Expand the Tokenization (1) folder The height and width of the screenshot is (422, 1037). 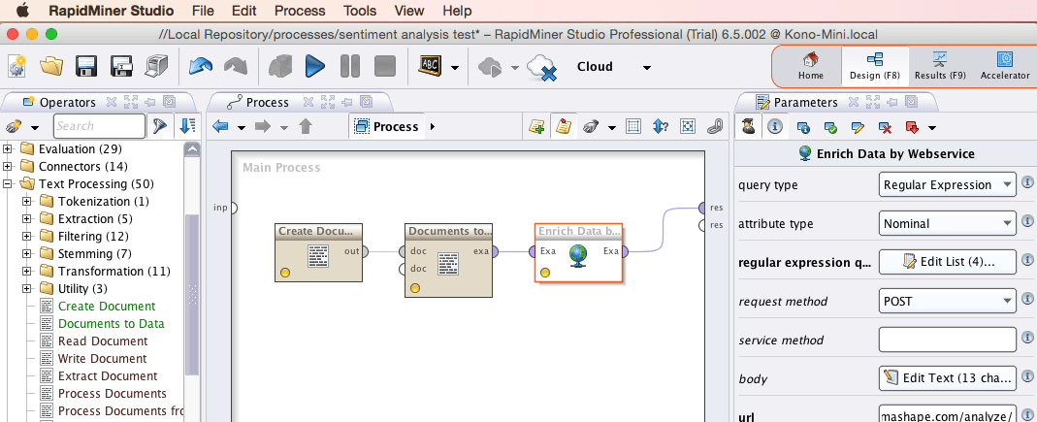coord(27,201)
